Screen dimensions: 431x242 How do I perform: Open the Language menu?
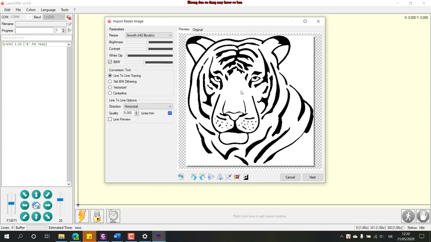point(48,10)
